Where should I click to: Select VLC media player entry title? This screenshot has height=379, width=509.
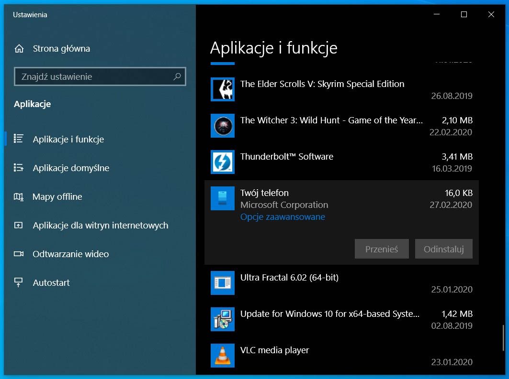click(x=275, y=350)
